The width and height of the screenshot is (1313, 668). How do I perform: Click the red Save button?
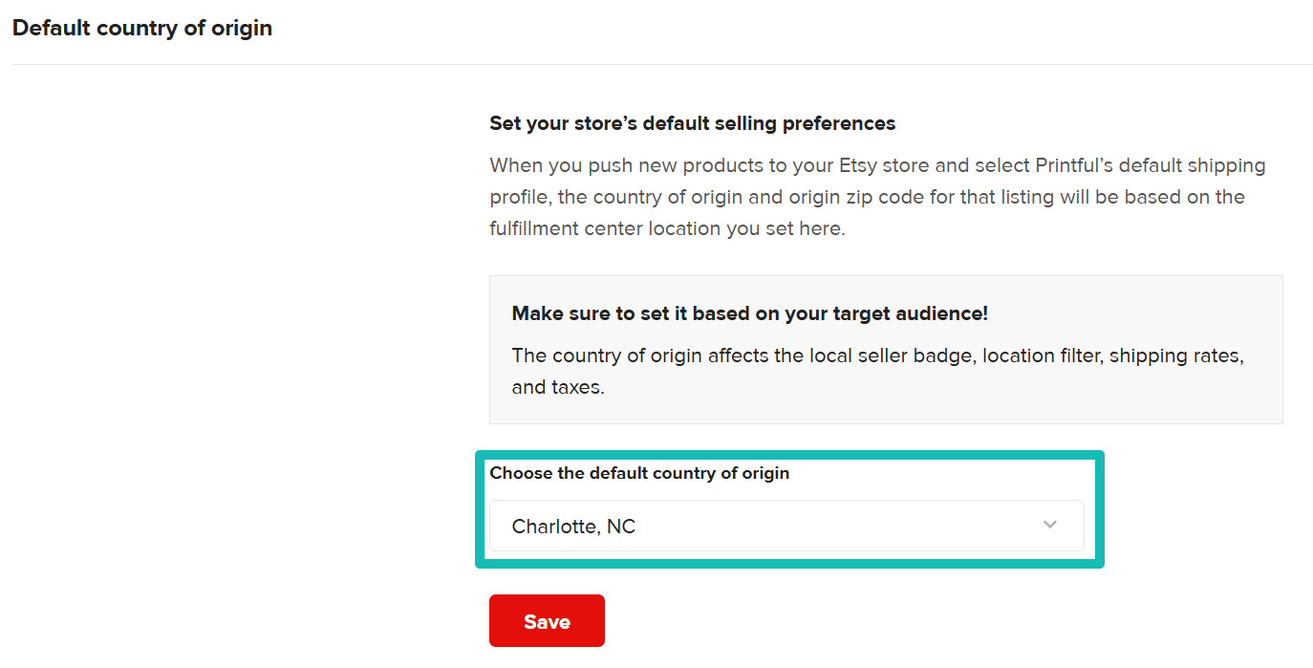tap(547, 621)
